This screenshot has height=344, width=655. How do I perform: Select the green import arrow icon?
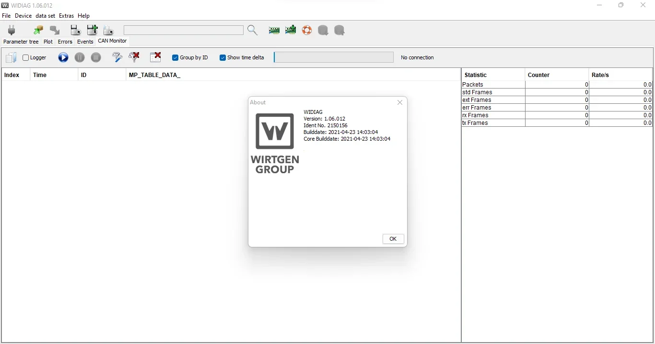pyautogui.click(x=38, y=30)
